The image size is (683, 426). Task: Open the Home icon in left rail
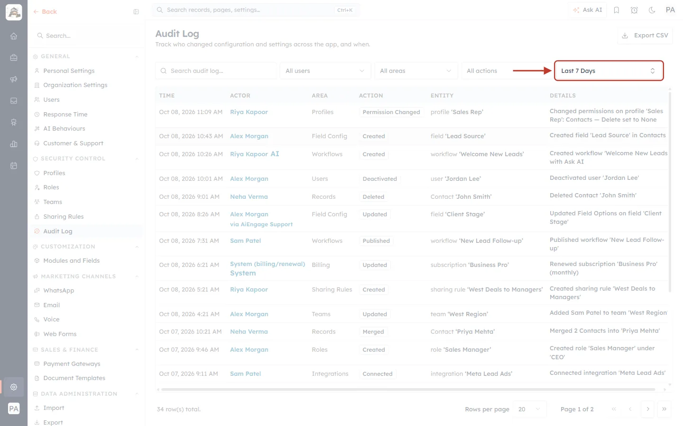(x=14, y=36)
